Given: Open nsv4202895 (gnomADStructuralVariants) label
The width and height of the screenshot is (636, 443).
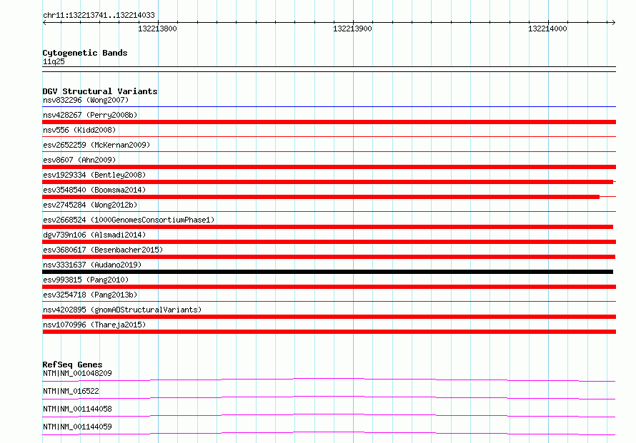Looking at the screenshot, I should pyautogui.click(x=122, y=310).
